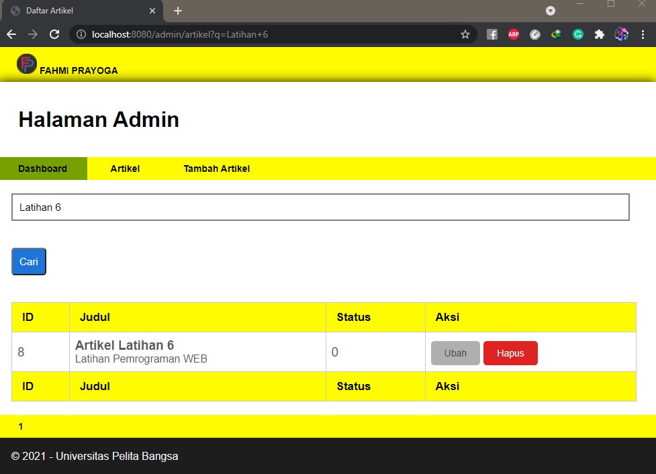Open the Chrome three-dot menu

644,34
